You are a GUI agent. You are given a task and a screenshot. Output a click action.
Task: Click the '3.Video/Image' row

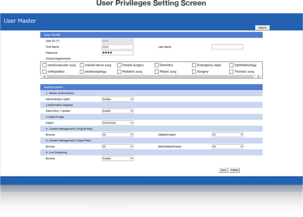tap(151, 117)
